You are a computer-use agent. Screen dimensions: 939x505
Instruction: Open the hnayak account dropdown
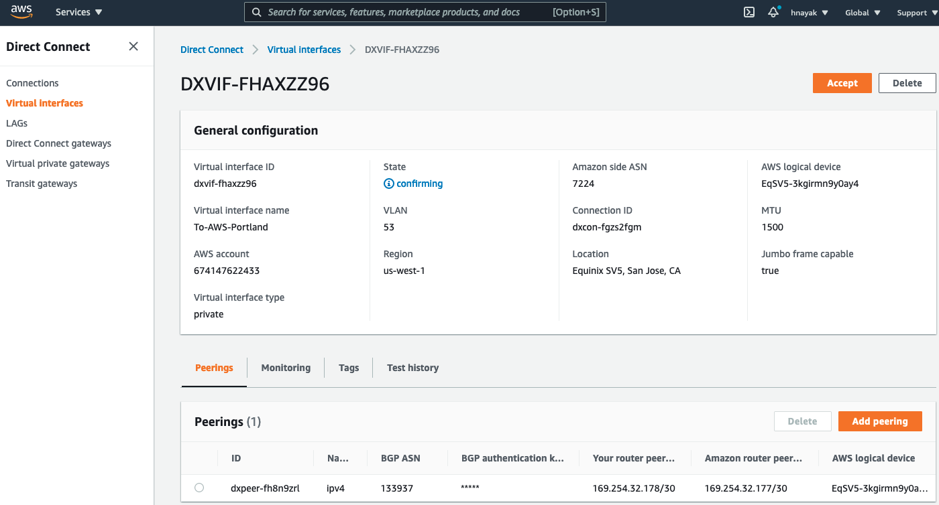(x=809, y=13)
